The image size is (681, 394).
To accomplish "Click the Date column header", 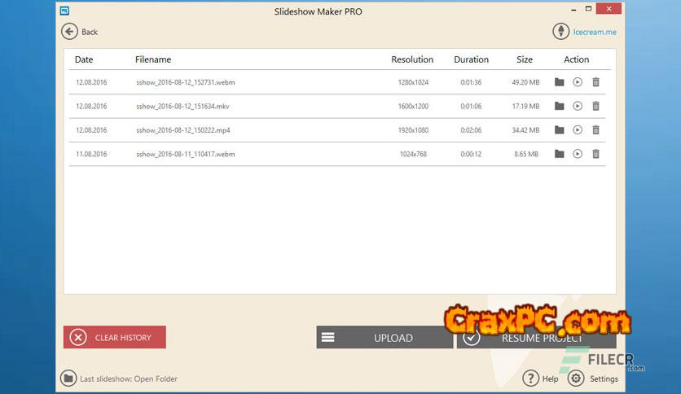I will coord(84,59).
